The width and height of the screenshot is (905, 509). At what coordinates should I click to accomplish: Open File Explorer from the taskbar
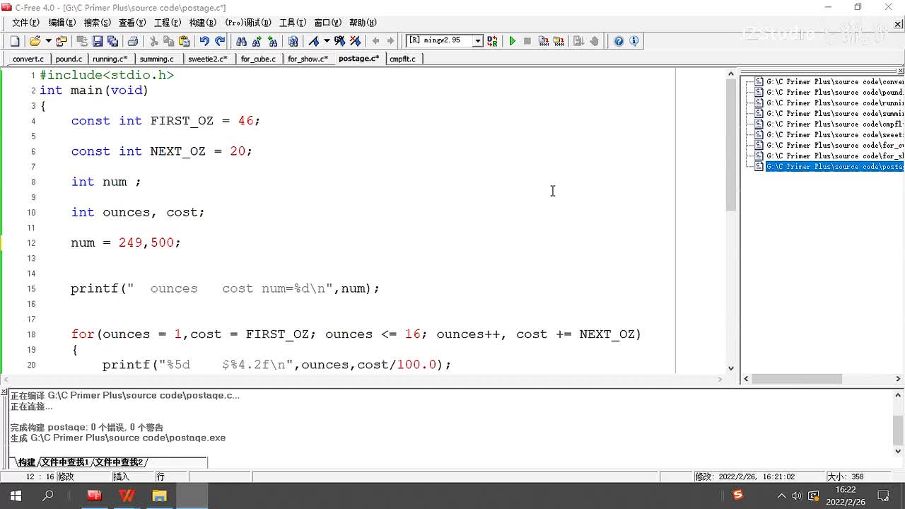point(159,496)
